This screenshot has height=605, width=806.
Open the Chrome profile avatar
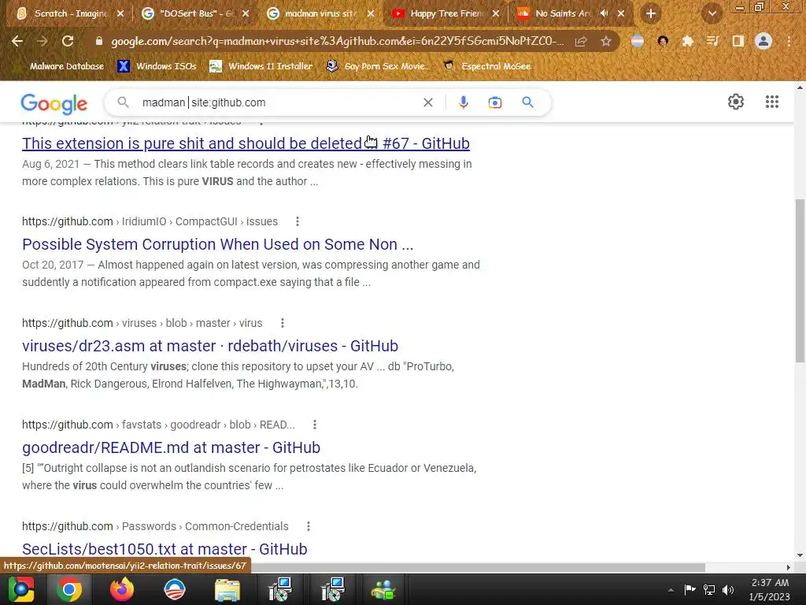[x=763, y=41]
